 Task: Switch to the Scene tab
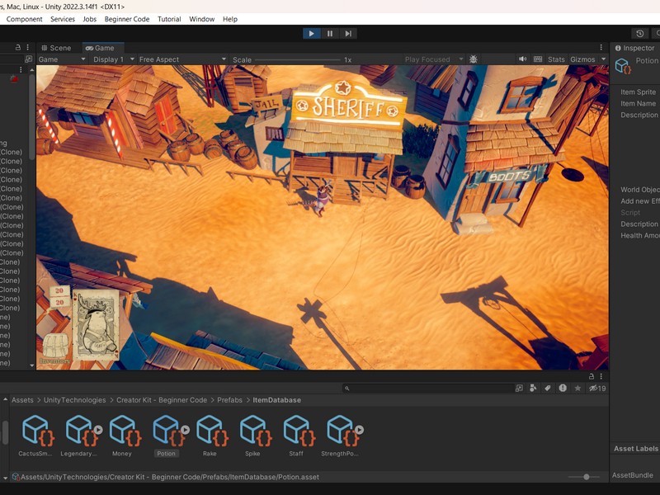click(56, 48)
